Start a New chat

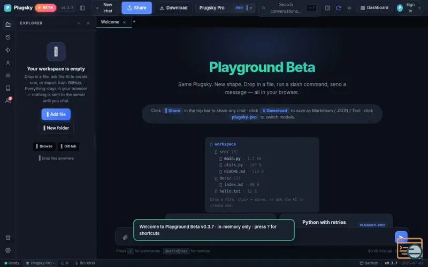point(105,7)
